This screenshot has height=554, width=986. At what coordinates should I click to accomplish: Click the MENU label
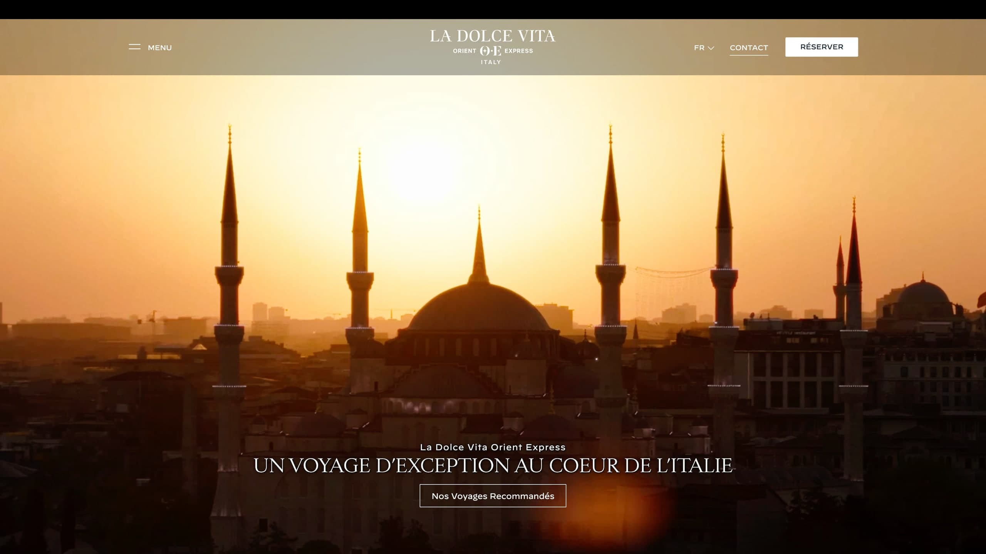pos(160,48)
